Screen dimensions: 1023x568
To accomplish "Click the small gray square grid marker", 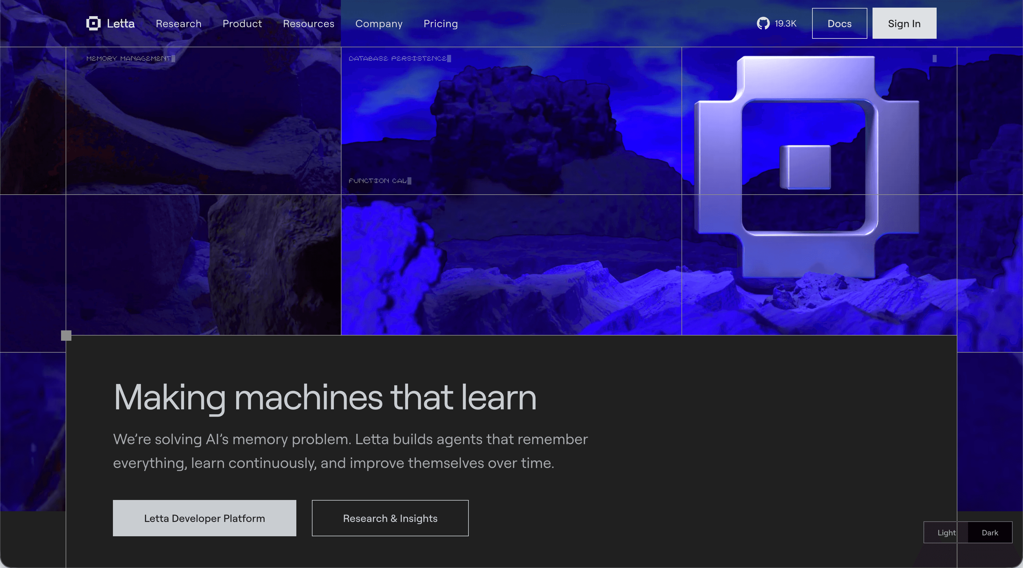I will point(66,336).
